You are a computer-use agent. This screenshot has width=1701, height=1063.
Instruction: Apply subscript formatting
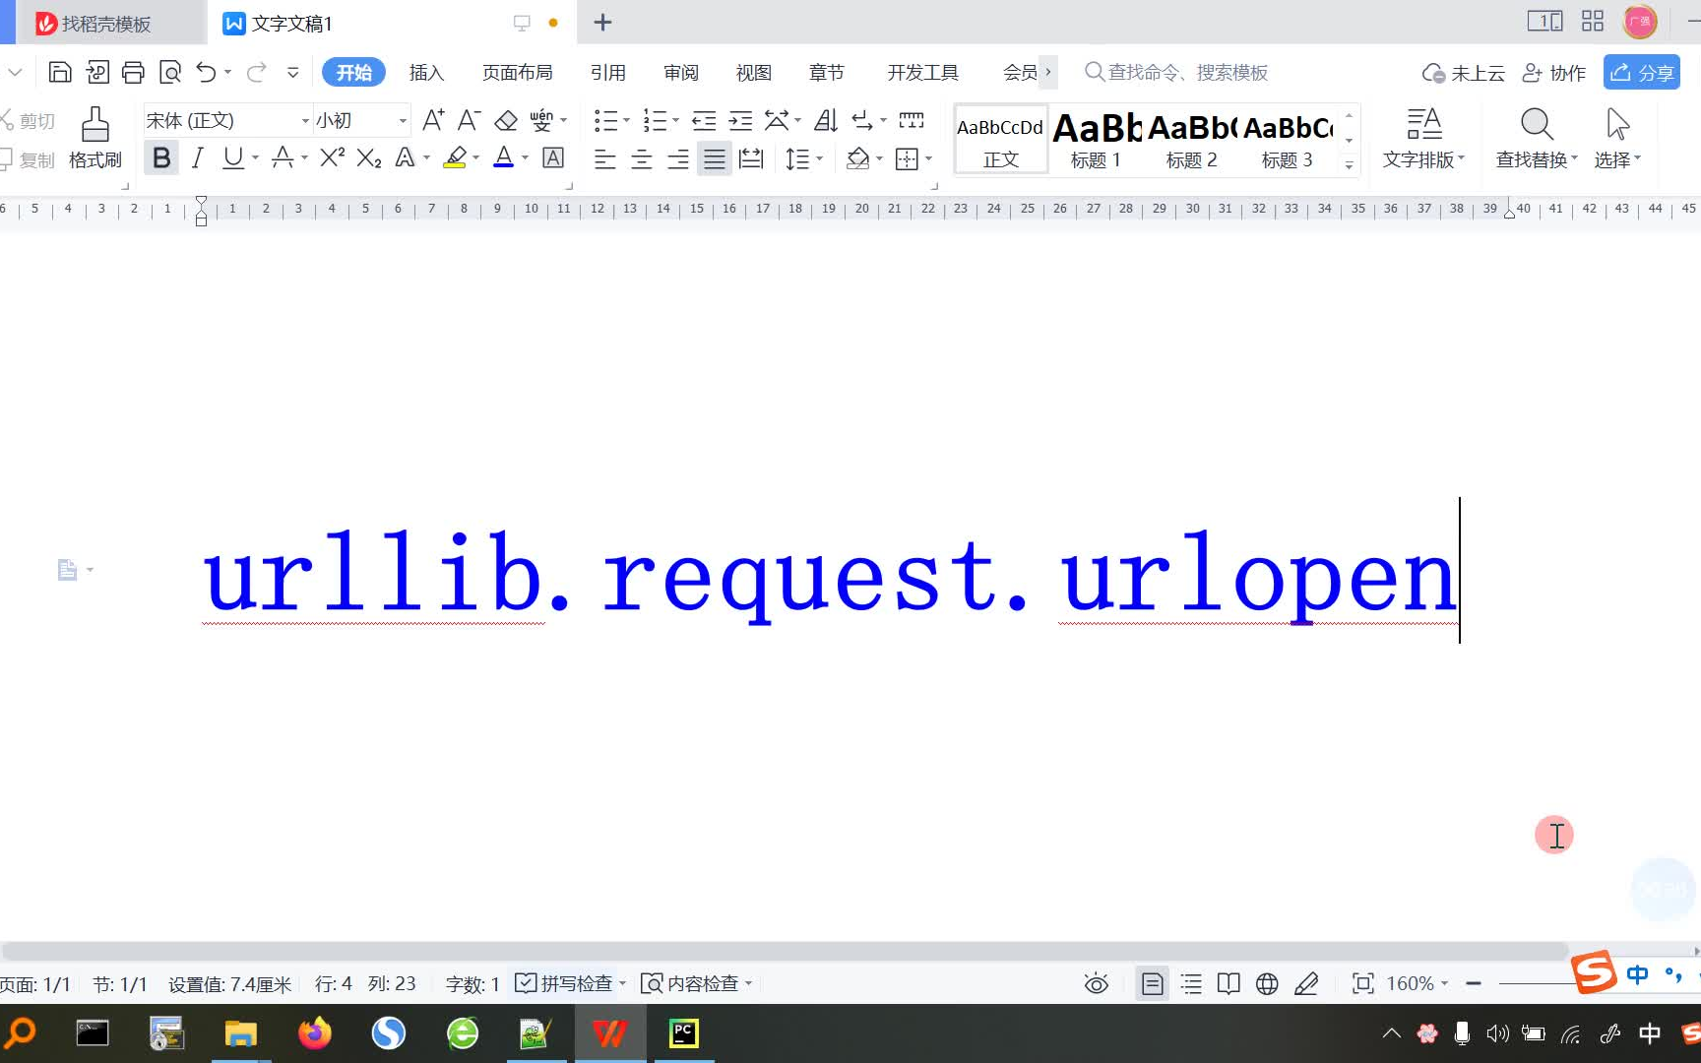tap(369, 157)
